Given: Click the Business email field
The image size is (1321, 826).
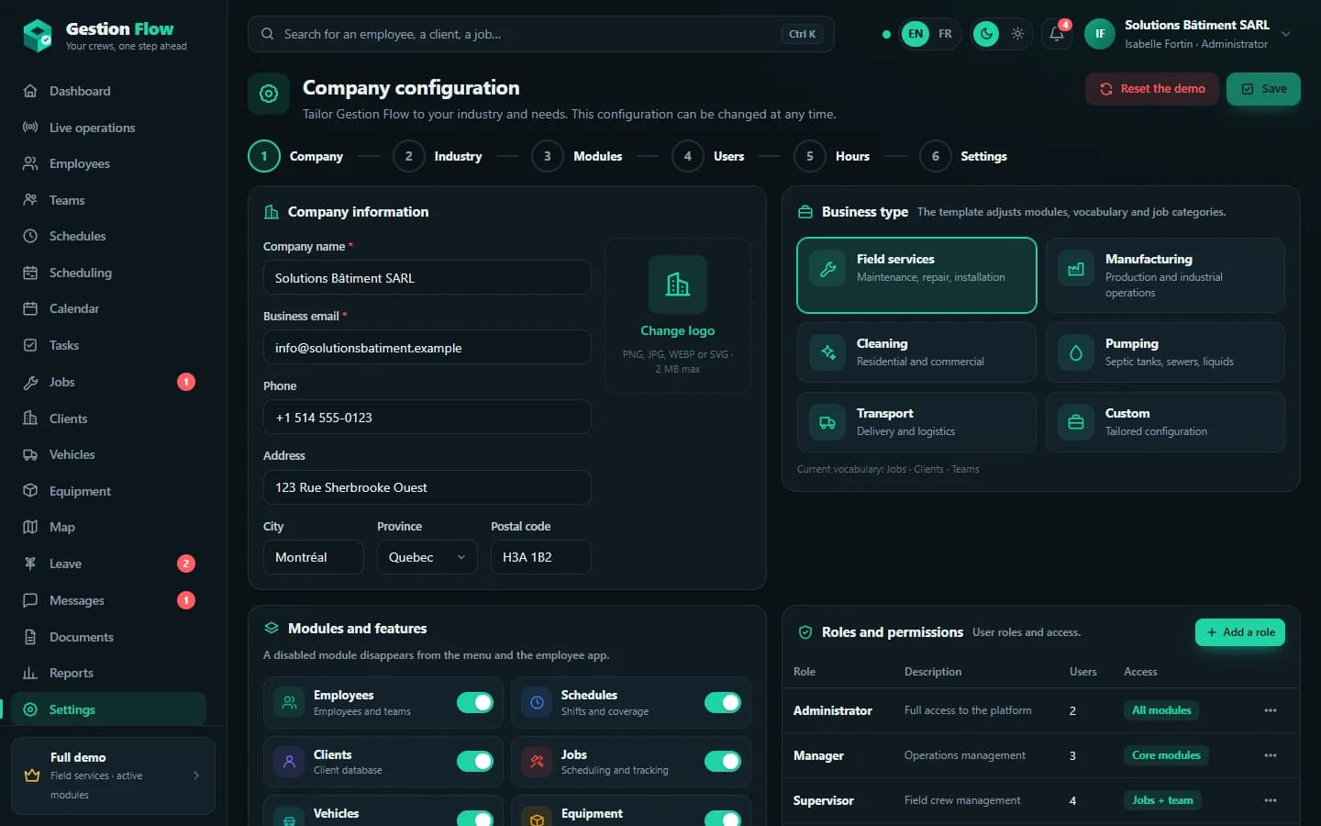Looking at the screenshot, I should point(427,348).
